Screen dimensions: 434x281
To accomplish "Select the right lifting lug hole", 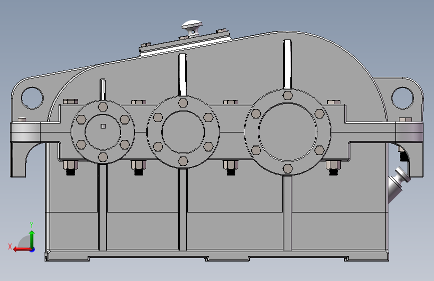I will point(402,98).
